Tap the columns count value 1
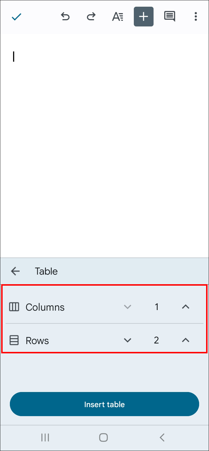 click(156, 307)
